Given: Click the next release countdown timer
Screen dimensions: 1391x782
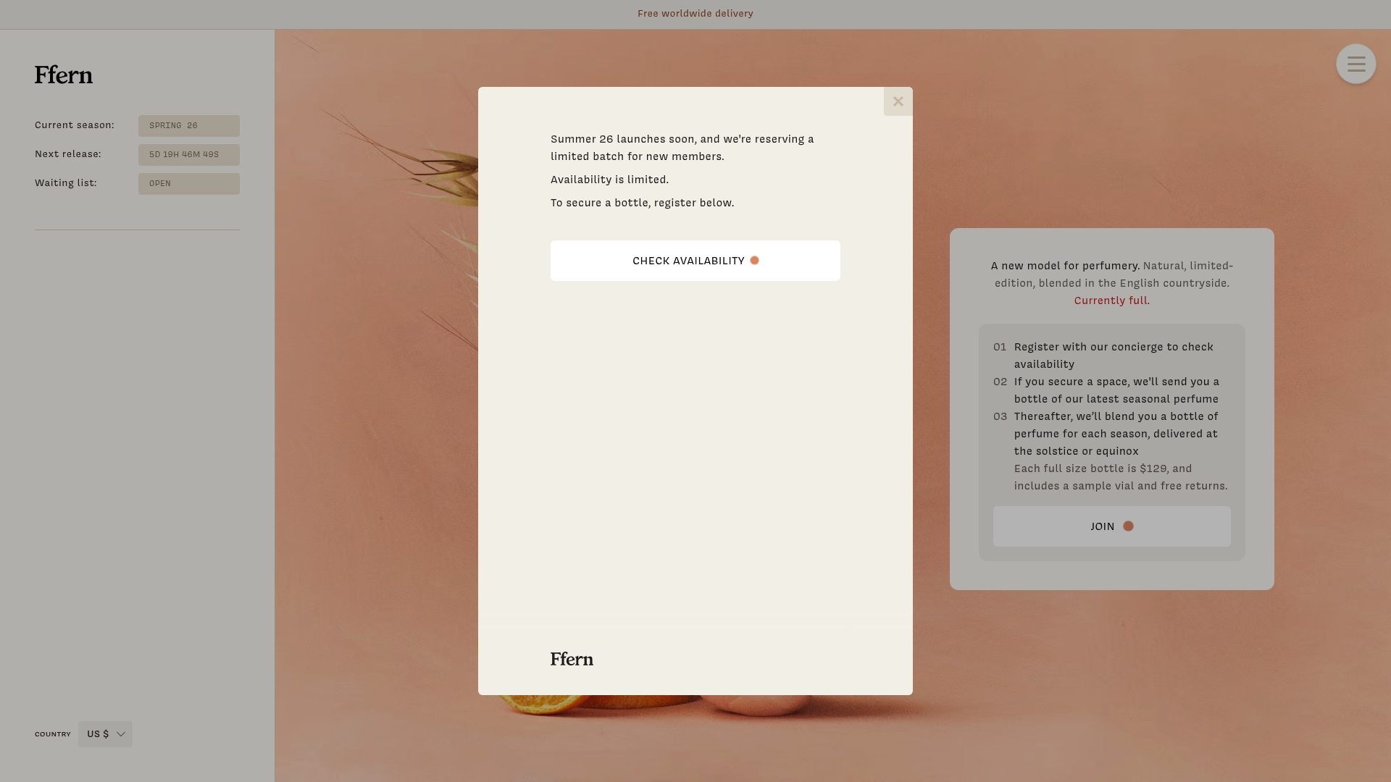Looking at the screenshot, I should [189, 155].
